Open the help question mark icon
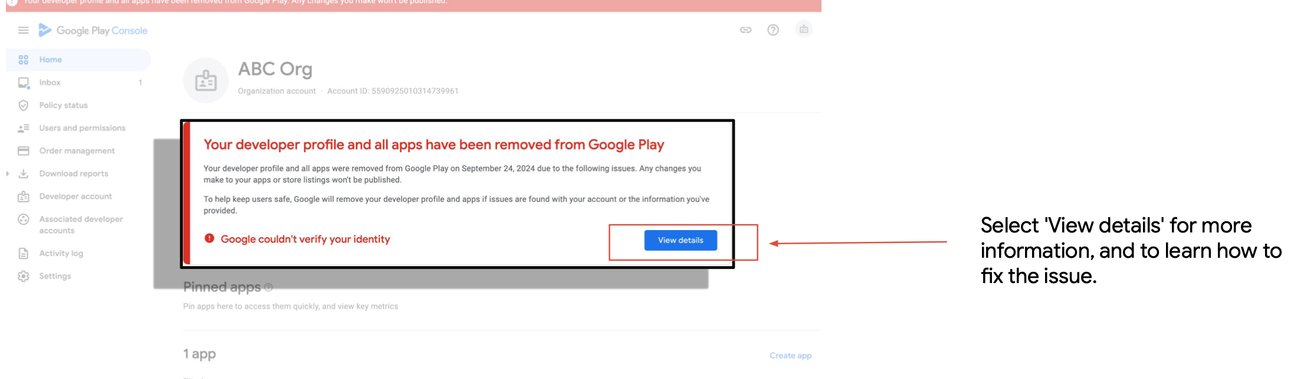Image resolution: width=1314 pixels, height=379 pixels. [x=773, y=30]
